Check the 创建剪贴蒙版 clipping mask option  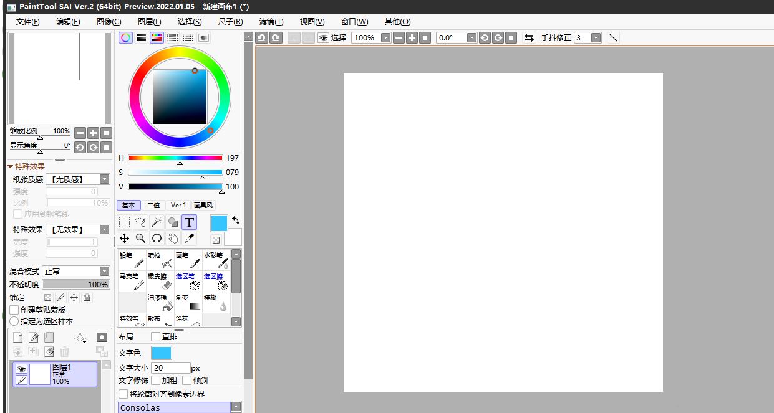(14, 310)
